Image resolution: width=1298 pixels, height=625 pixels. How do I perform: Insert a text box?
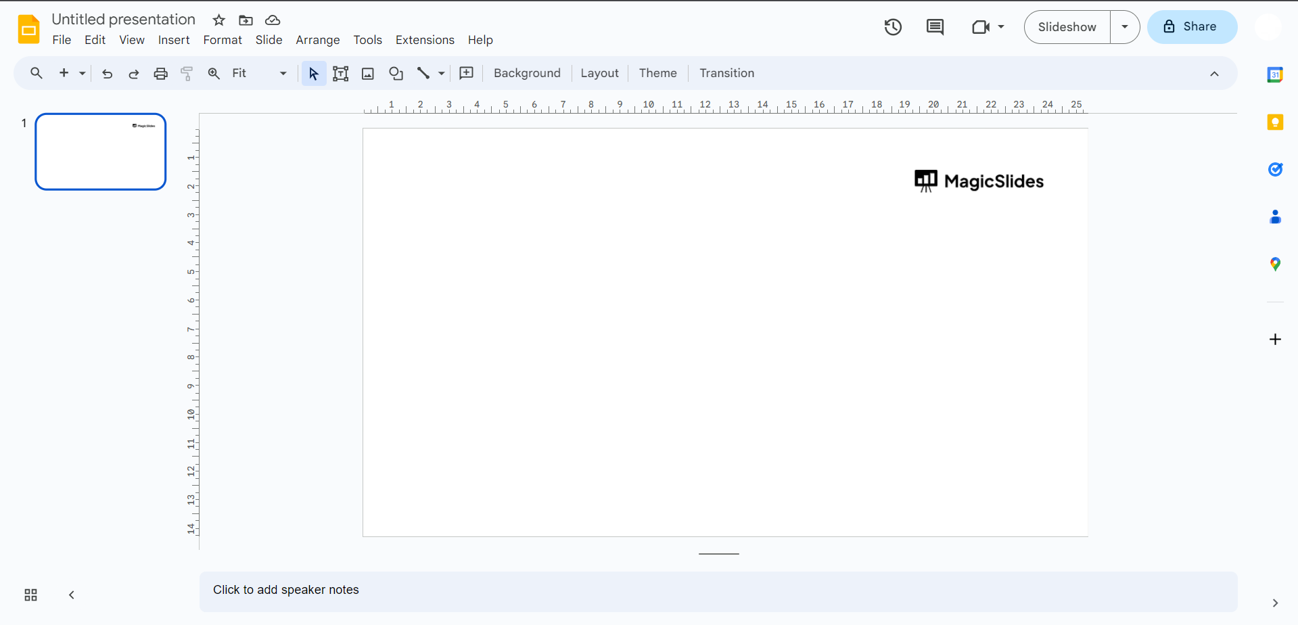coord(341,73)
